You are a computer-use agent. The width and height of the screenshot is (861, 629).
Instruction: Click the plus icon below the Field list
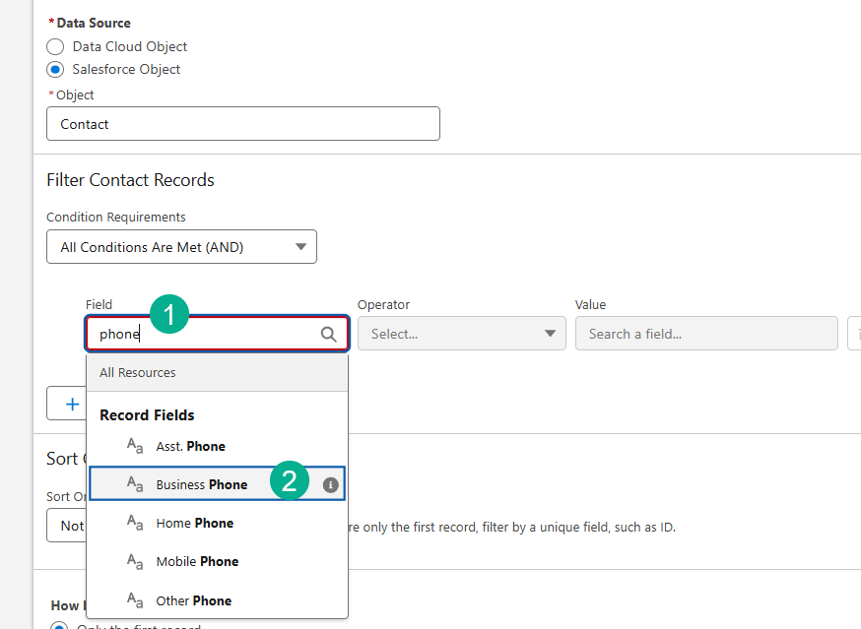tap(71, 405)
